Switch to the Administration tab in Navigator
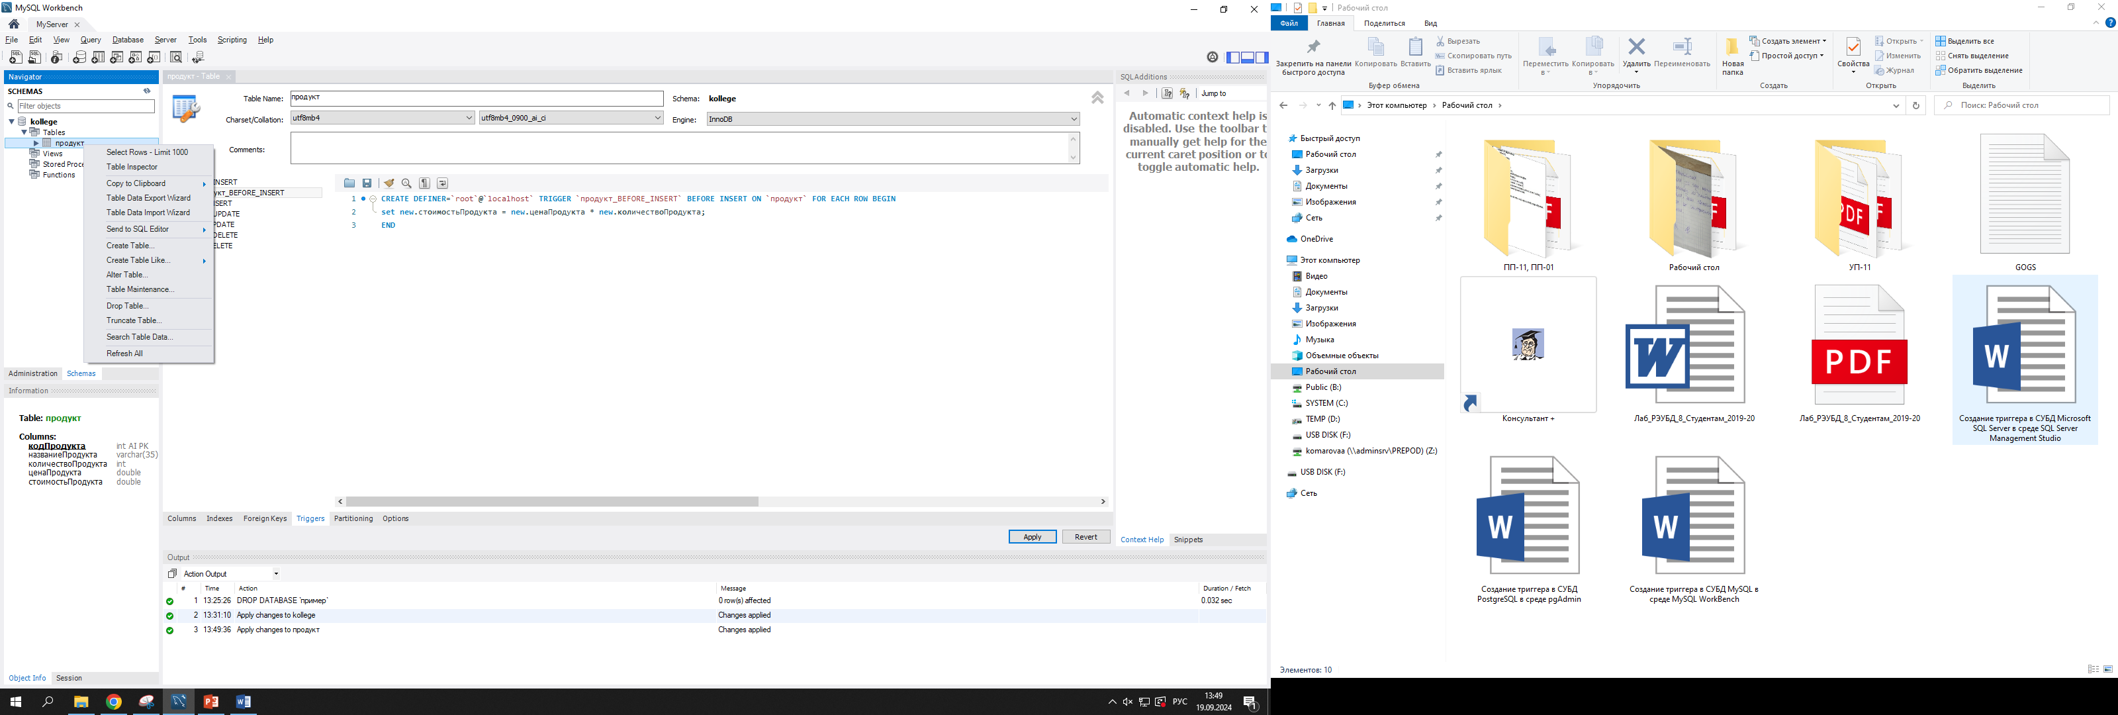Image resolution: width=2118 pixels, height=715 pixels. point(33,373)
